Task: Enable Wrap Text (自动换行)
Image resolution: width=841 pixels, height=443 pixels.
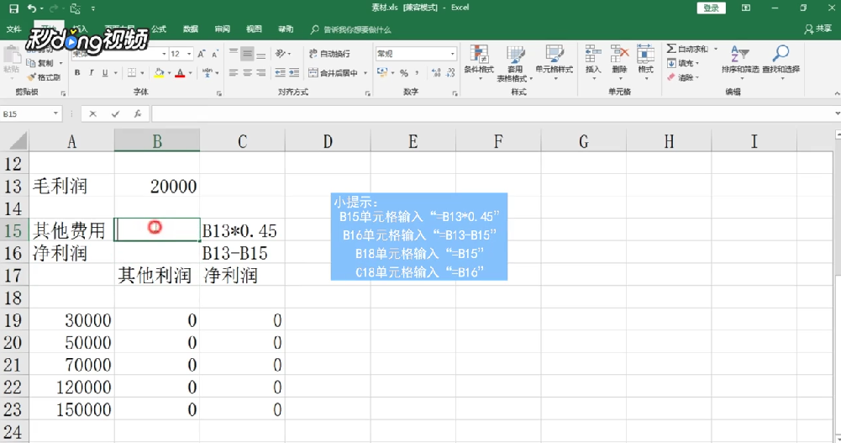Action: click(329, 54)
